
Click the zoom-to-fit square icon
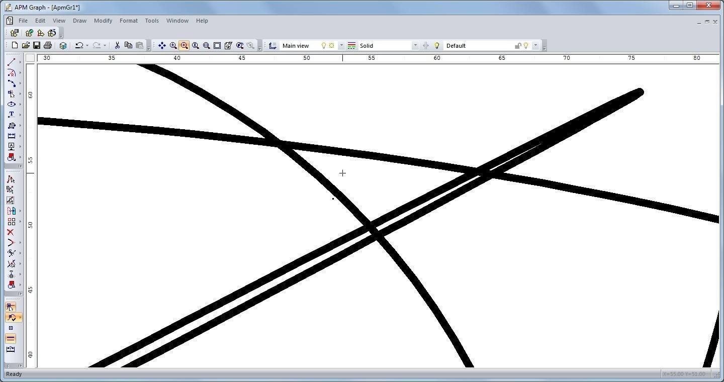click(x=217, y=45)
